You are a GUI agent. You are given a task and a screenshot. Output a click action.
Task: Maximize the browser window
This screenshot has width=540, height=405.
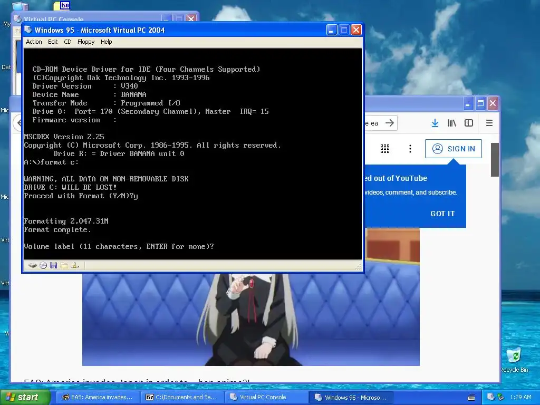click(480, 103)
